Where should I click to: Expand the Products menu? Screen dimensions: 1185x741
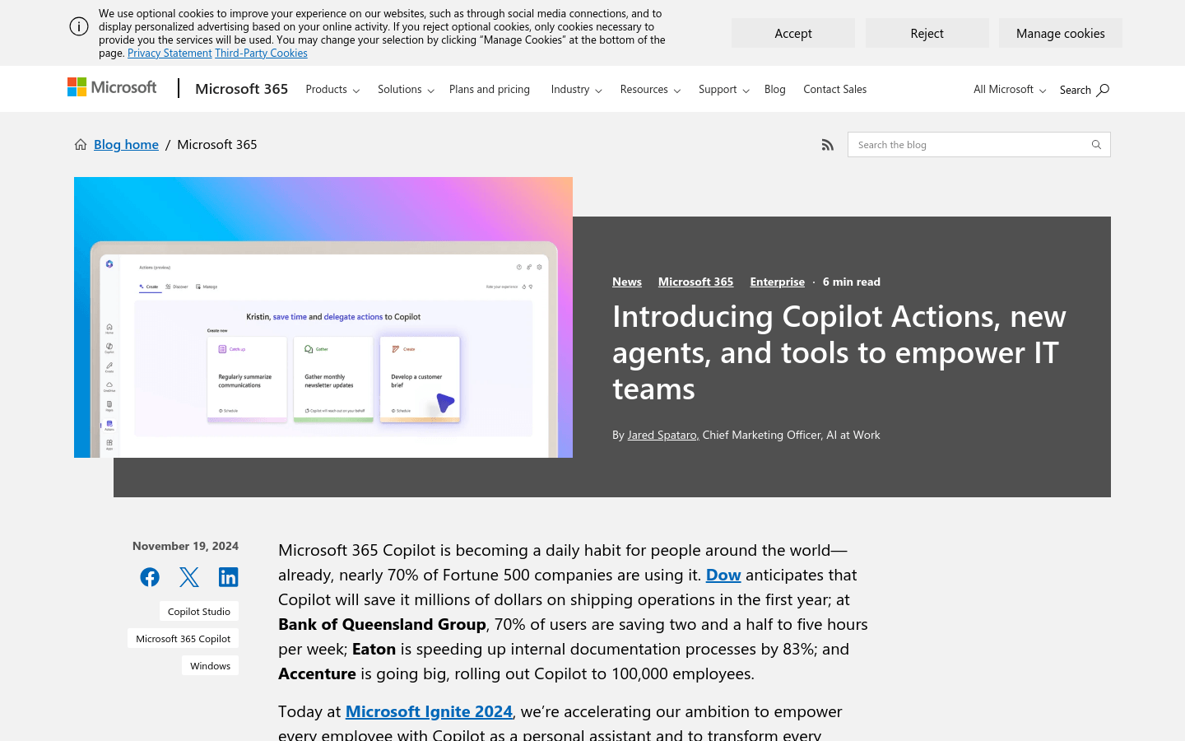[332, 89]
